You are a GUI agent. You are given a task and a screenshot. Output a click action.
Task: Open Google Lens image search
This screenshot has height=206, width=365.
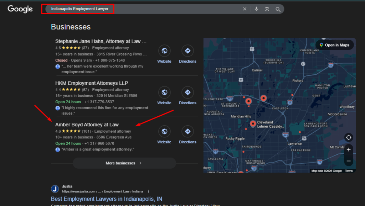pos(267,9)
